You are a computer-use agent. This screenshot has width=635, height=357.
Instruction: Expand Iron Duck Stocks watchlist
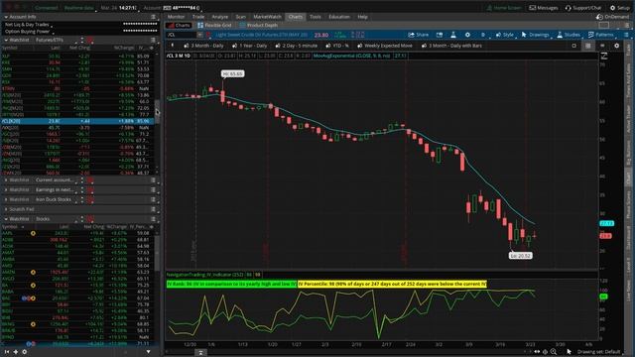coord(6,199)
